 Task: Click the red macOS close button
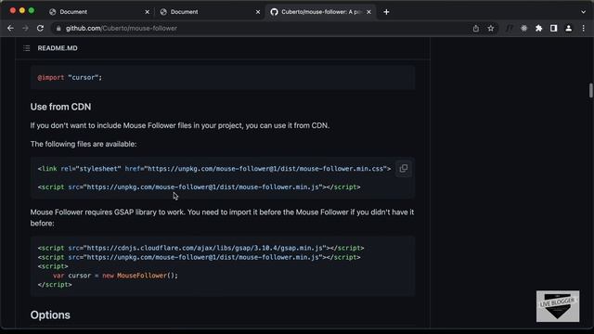pyautogui.click(x=12, y=10)
